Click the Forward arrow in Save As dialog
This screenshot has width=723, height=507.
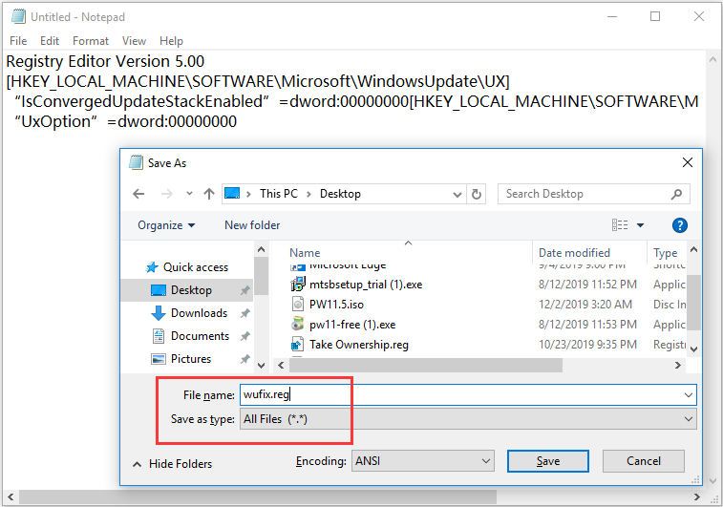(x=166, y=194)
